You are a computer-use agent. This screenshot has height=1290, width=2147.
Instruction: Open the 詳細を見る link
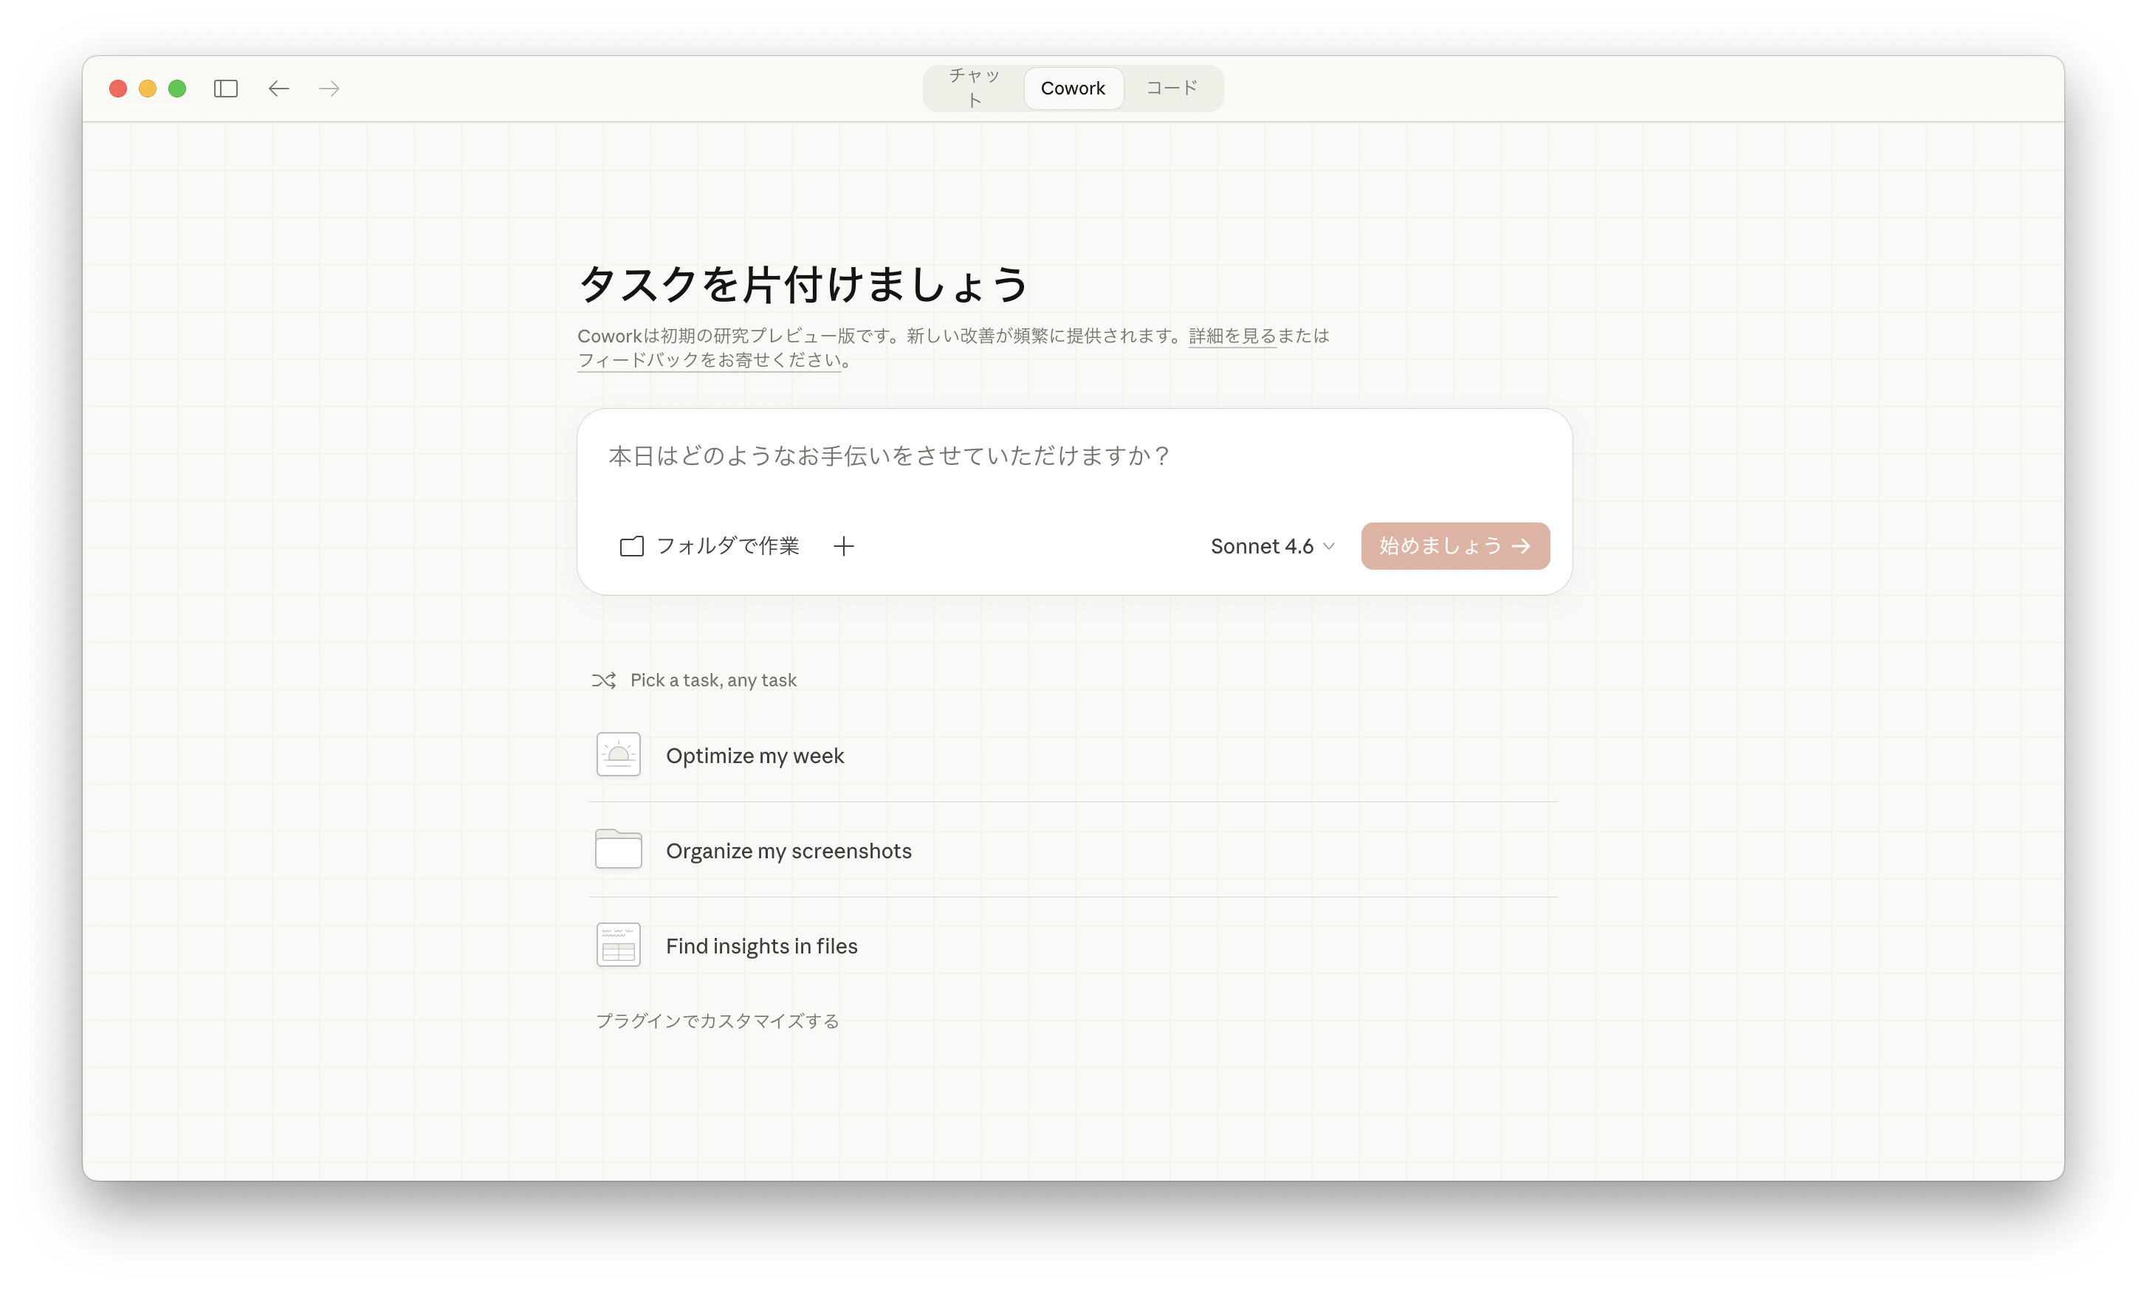pyautogui.click(x=1231, y=337)
